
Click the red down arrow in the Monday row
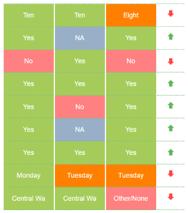coord(171,174)
